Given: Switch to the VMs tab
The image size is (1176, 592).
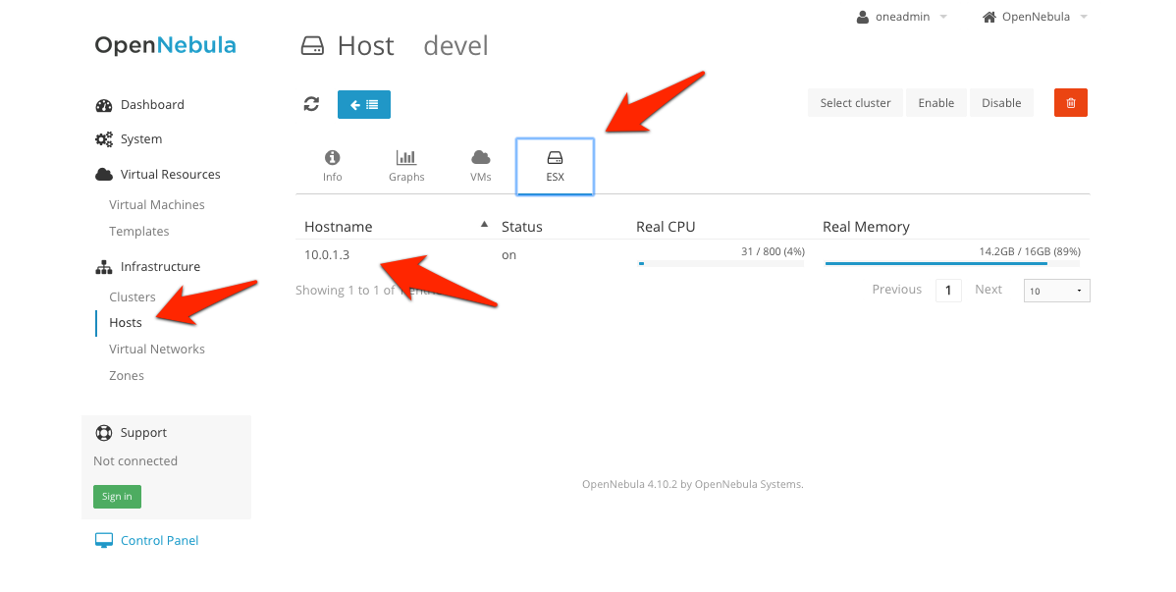Looking at the screenshot, I should (x=481, y=166).
